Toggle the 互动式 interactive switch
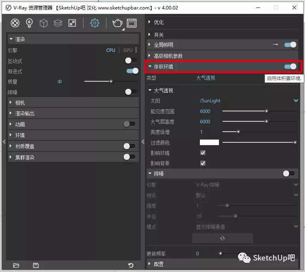The height and width of the screenshot is (272, 305). (x=131, y=60)
